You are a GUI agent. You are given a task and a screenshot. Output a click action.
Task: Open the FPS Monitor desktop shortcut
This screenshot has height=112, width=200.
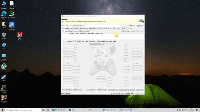click(12, 15)
